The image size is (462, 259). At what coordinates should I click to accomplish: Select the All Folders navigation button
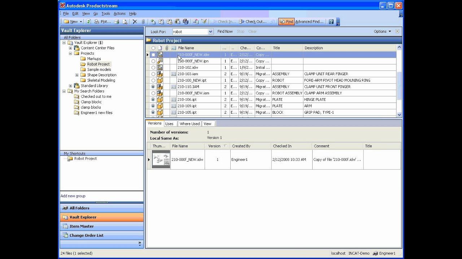[x=102, y=208]
